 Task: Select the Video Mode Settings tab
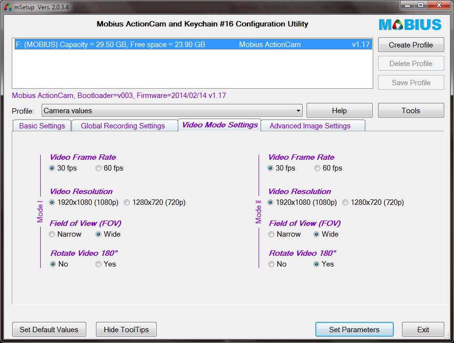pos(219,125)
